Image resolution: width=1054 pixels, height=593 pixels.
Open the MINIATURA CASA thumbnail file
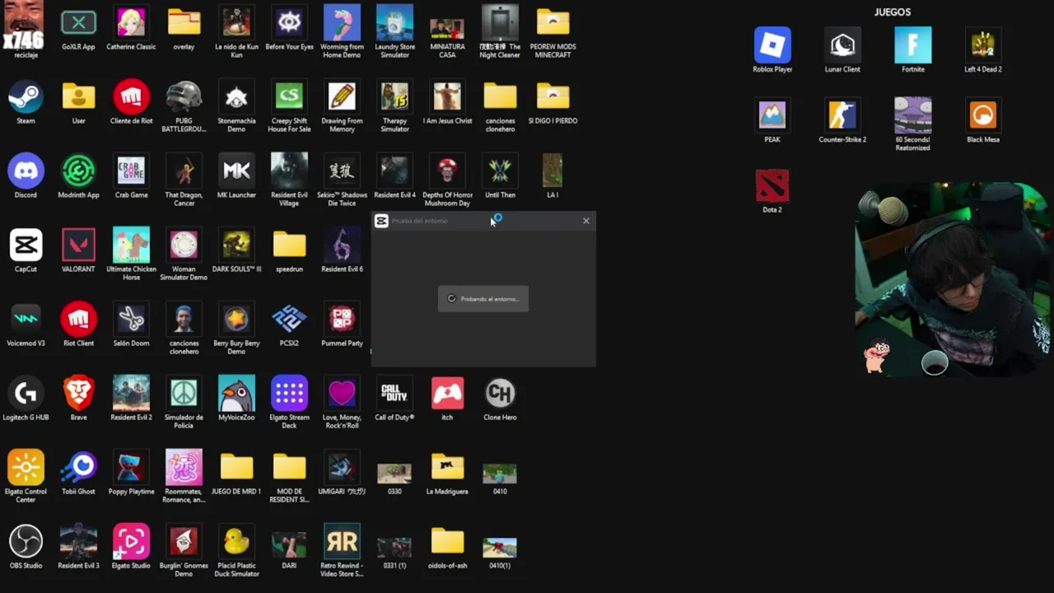(447, 29)
